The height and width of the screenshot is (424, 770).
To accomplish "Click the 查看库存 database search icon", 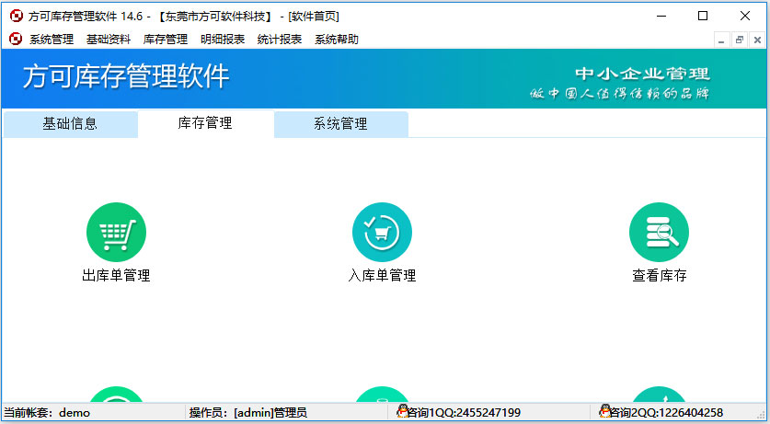I will 659,233.
